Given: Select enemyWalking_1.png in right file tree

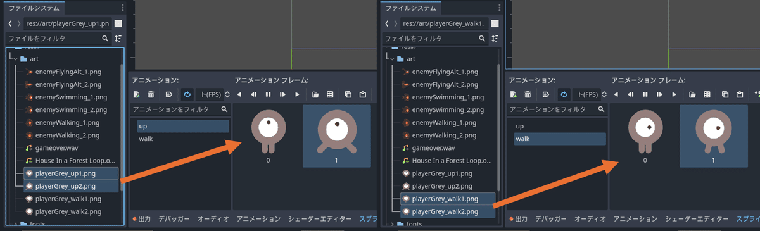Looking at the screenshot, I should coord(444,122).
